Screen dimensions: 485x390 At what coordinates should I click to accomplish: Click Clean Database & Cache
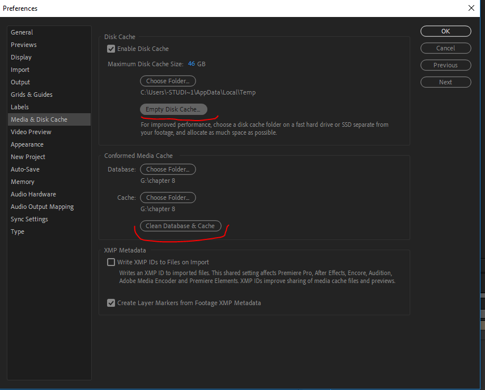181,226
